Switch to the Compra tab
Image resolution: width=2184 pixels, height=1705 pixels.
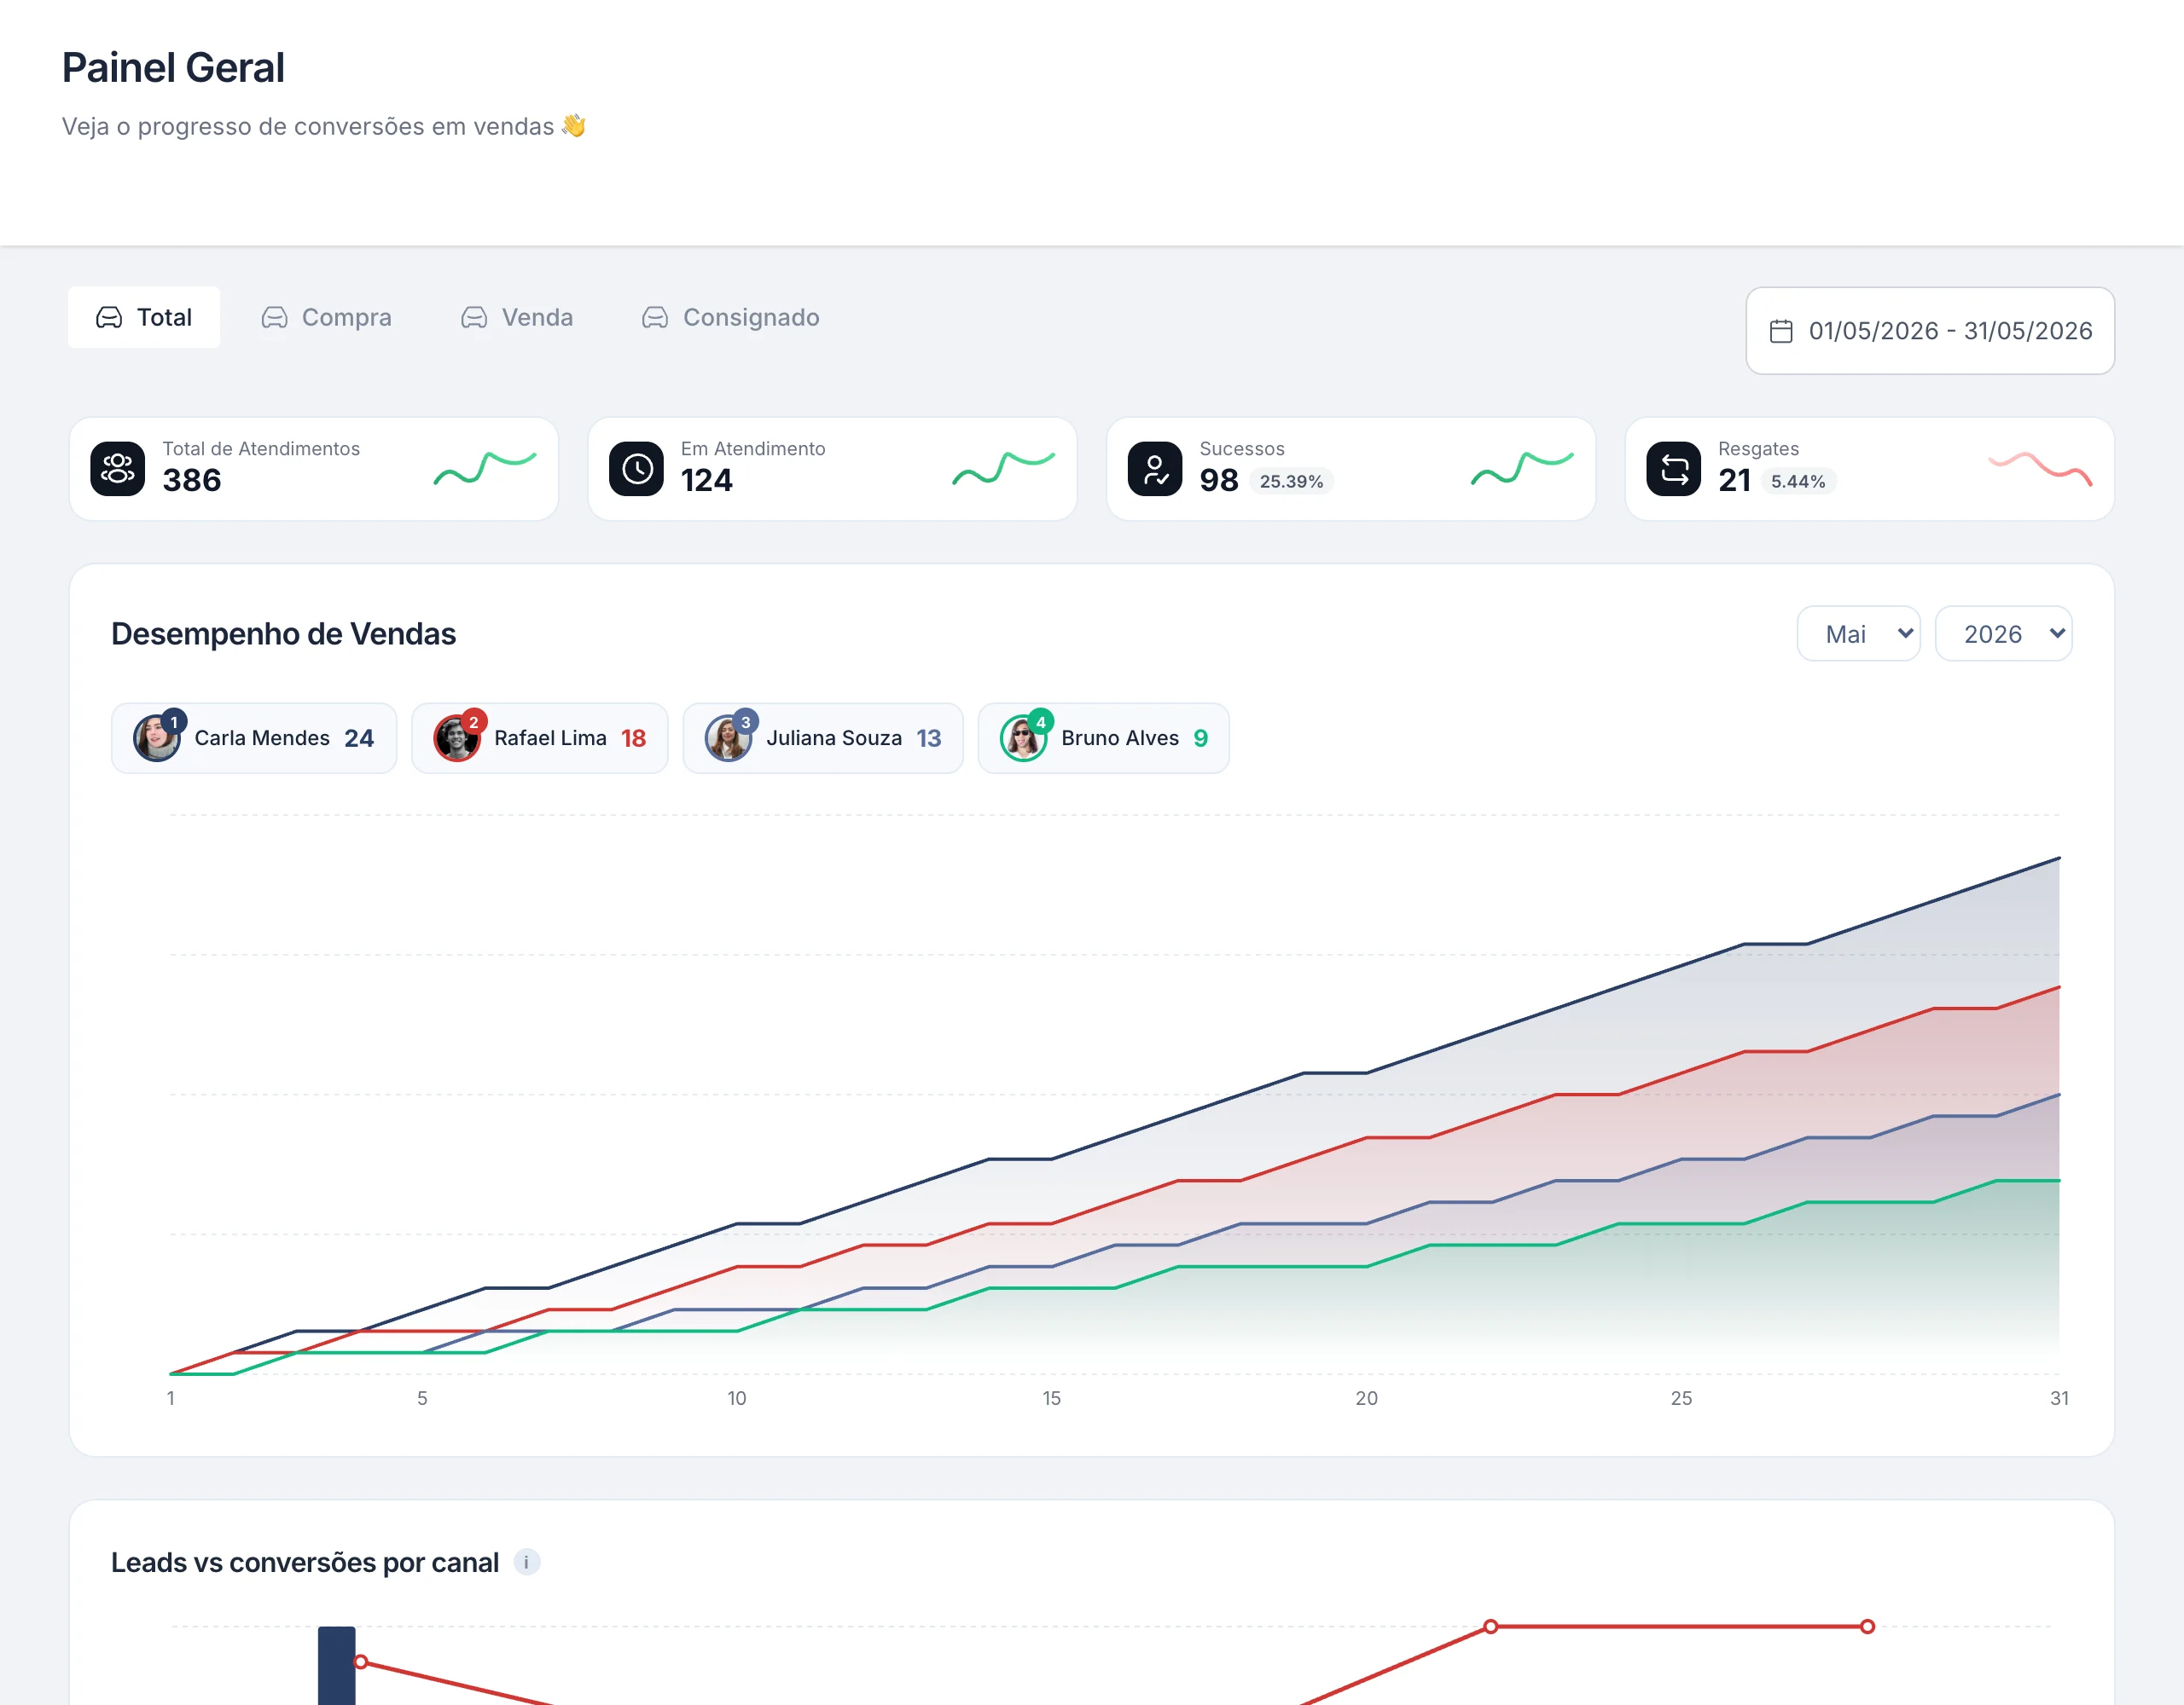click(326, 317)
